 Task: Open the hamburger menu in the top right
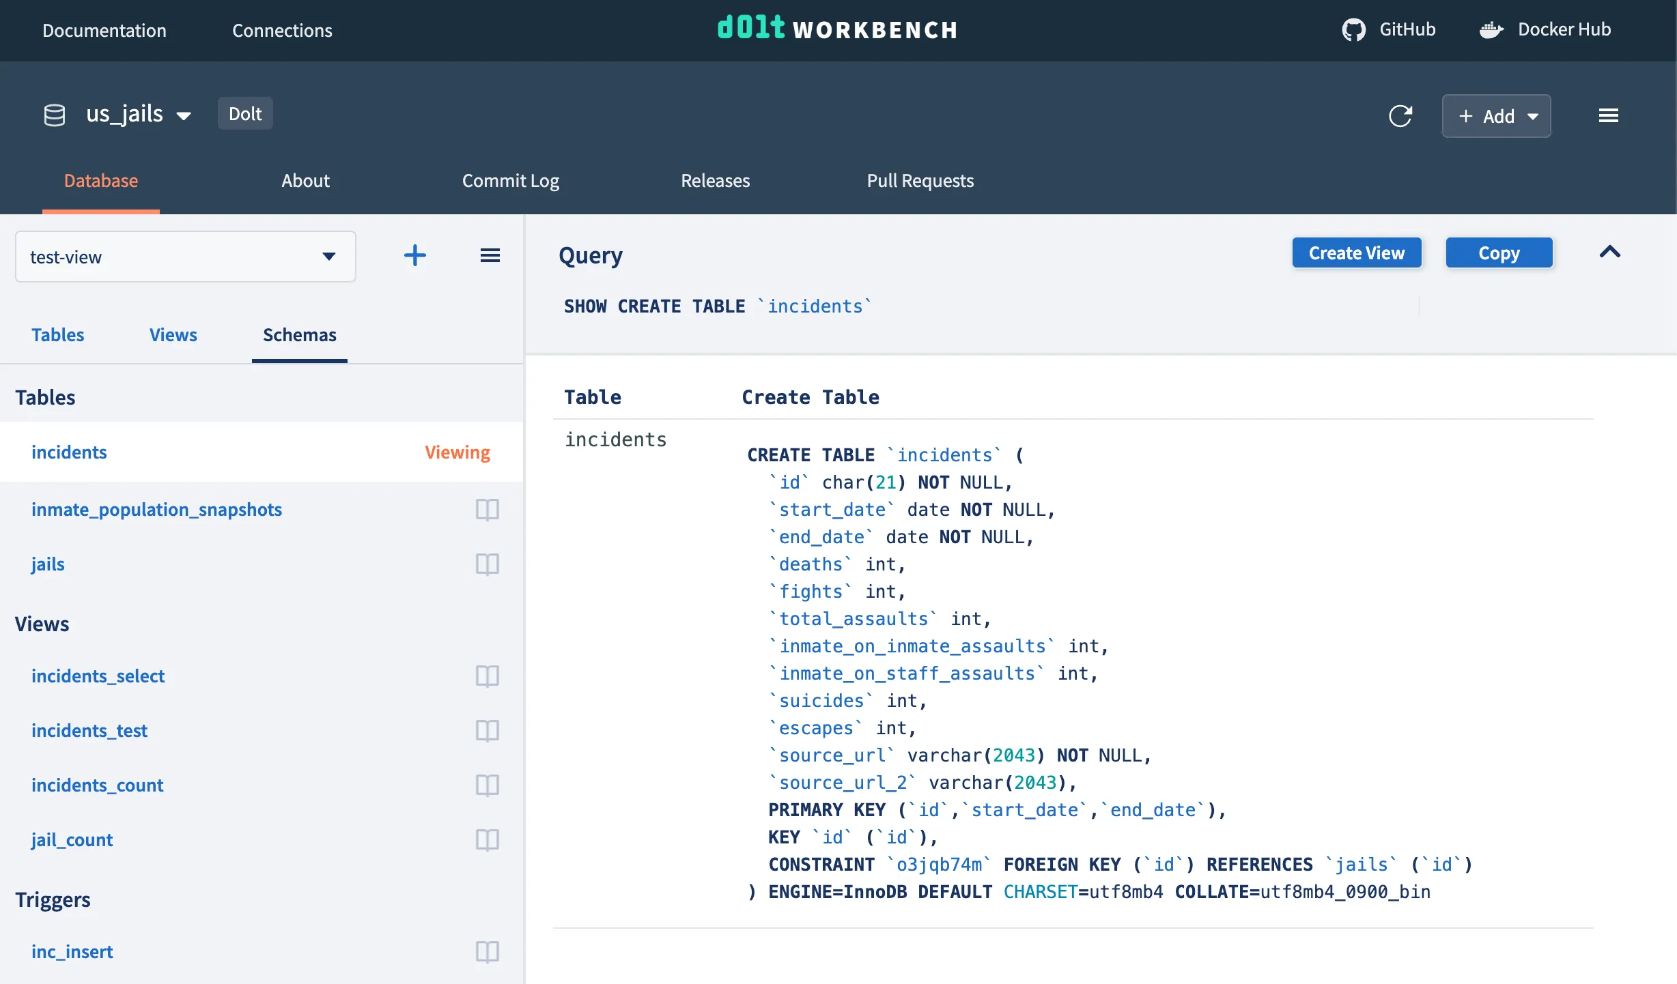tap(1609, 115)
